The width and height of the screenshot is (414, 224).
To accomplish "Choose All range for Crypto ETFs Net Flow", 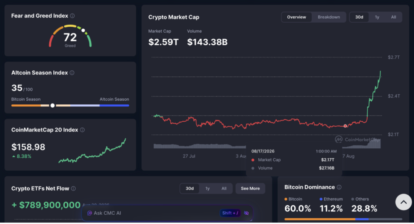I will pos(224,188).
